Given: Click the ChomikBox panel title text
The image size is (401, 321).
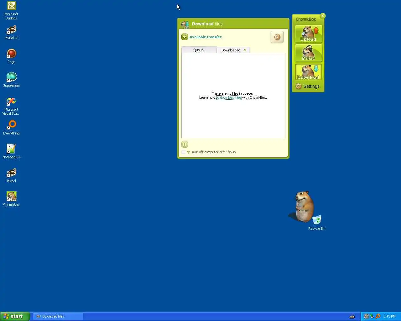Looking at the screenshot, I should (306, 19).
